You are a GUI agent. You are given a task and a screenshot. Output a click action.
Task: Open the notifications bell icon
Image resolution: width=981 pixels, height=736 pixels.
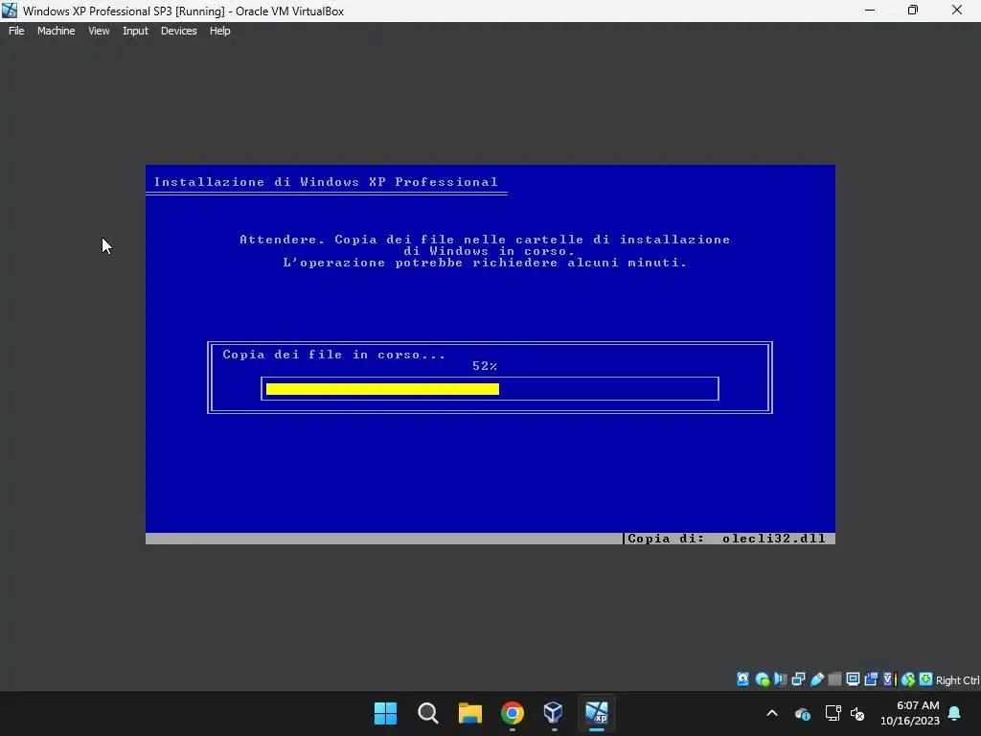coord(955,713)
